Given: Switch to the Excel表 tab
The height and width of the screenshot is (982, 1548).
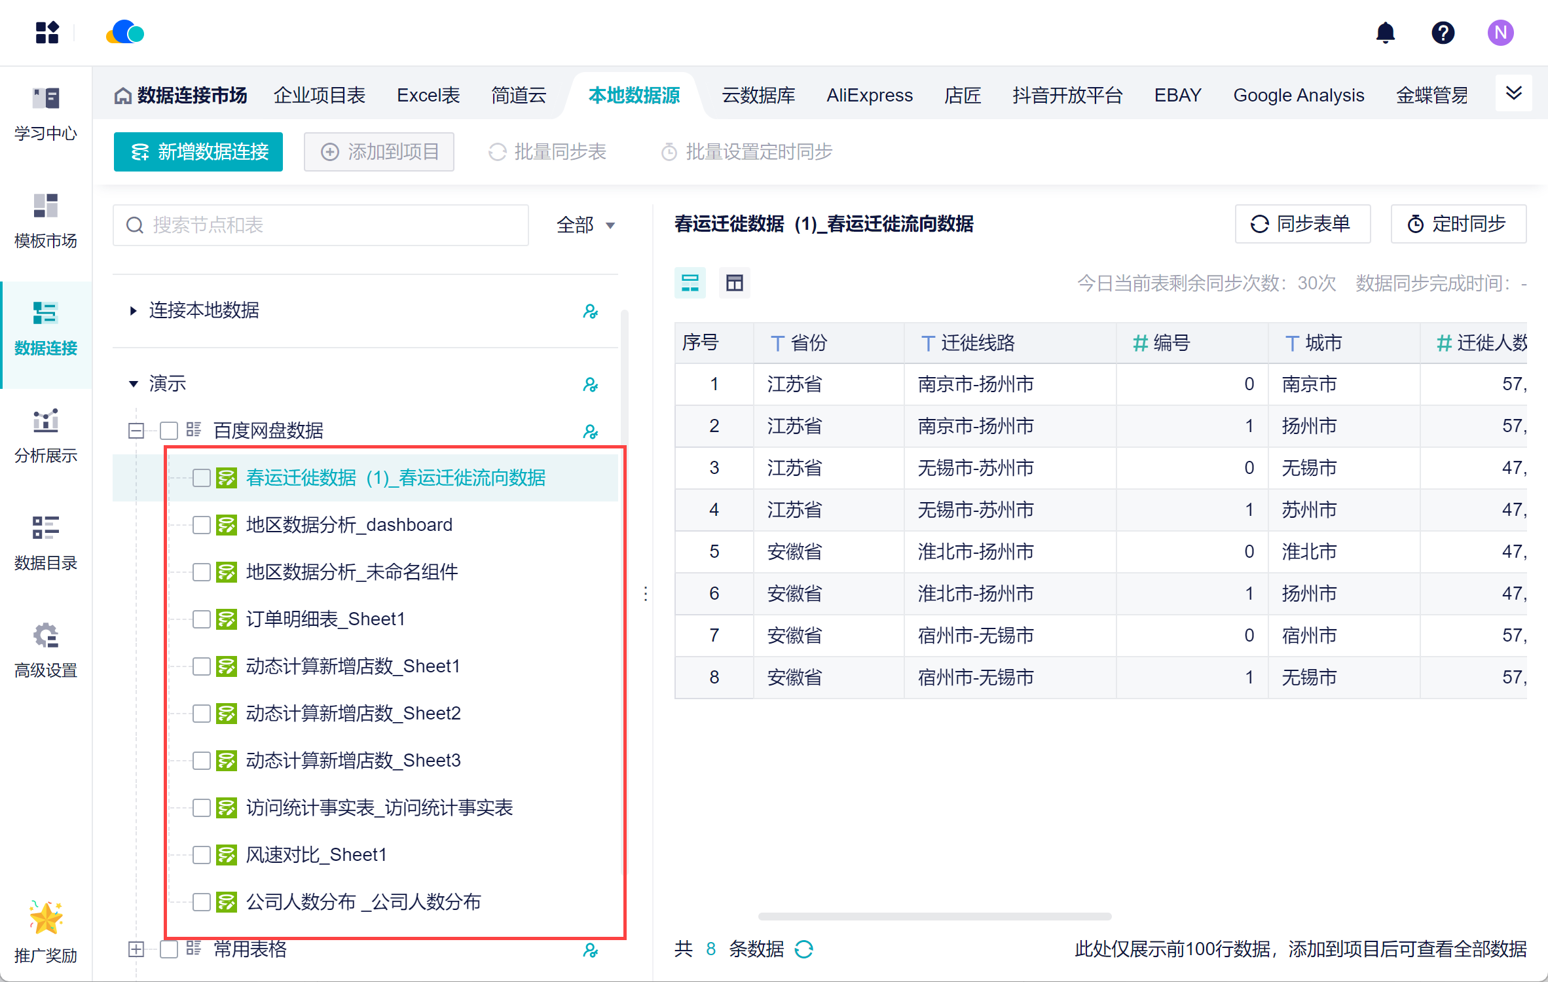Looking at the screenshot, I should pyautogui.click(x=428, y=96).
